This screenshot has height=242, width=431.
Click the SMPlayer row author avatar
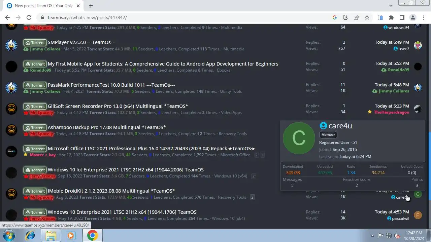[x=11, y=45]
